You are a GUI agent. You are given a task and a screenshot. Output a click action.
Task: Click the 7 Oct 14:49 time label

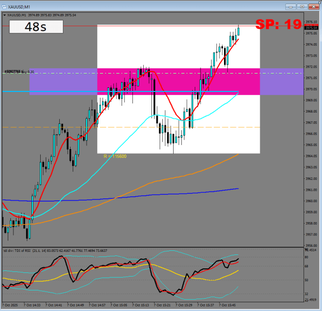(75, 305)
